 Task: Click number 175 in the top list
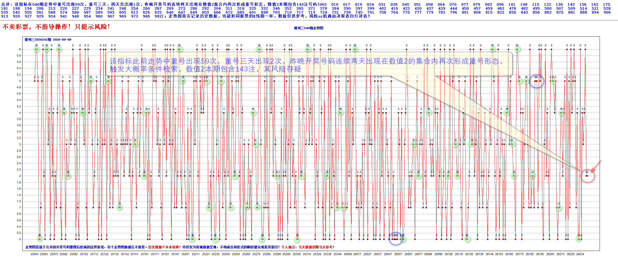pyautogui.click(x=606, y=4)
